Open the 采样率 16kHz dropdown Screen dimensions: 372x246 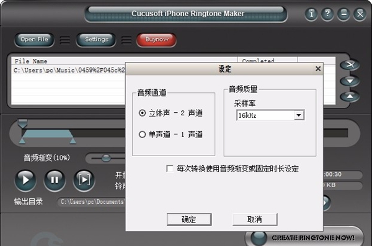[x=299, y=115]
